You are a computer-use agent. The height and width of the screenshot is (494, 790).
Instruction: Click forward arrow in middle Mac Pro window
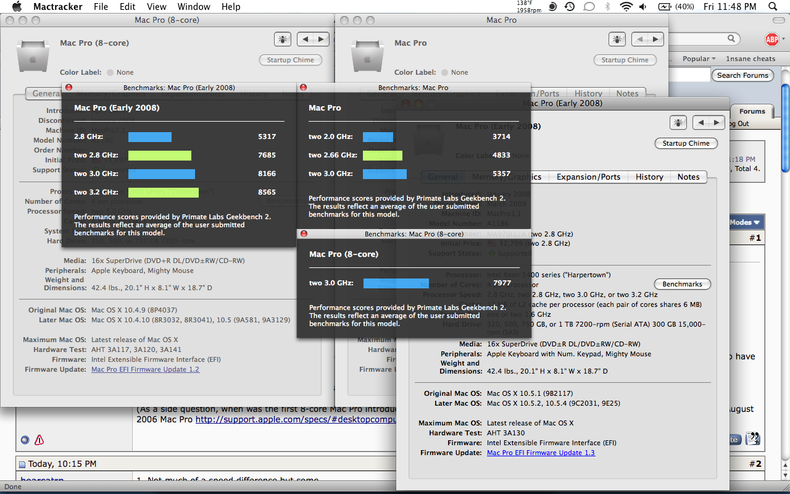coord(655,40)
